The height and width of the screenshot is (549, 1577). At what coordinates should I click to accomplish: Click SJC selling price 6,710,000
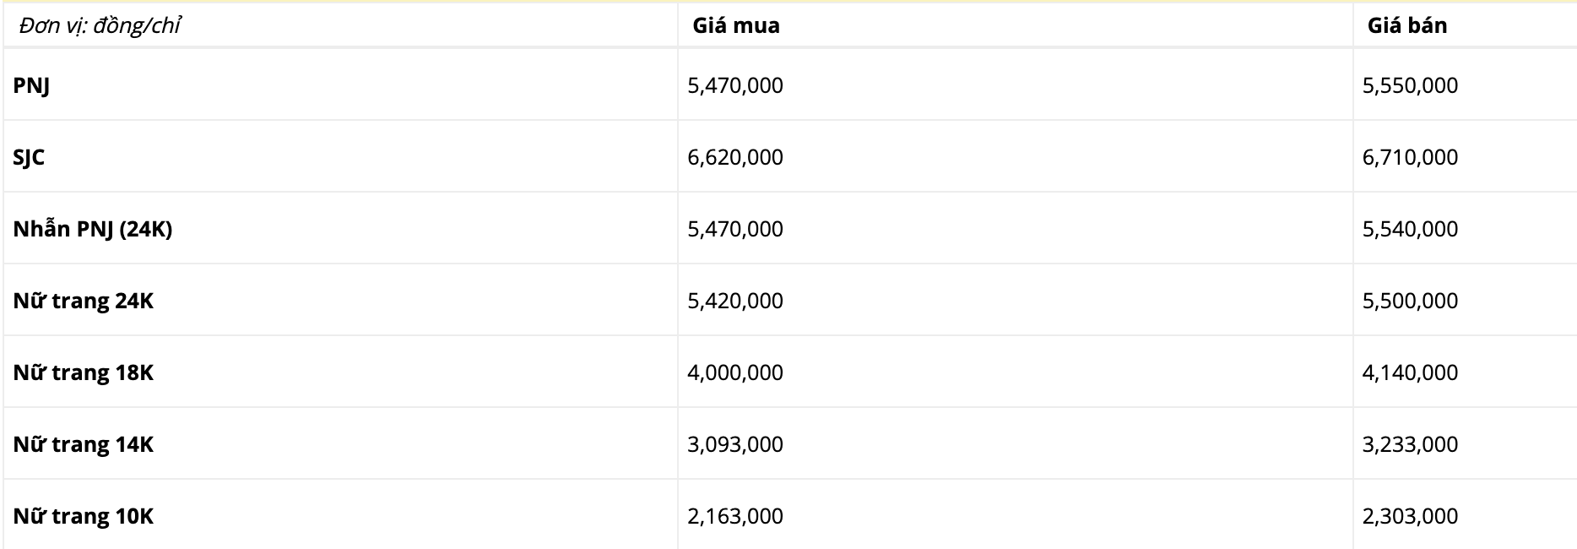(x=1410, y=157)
